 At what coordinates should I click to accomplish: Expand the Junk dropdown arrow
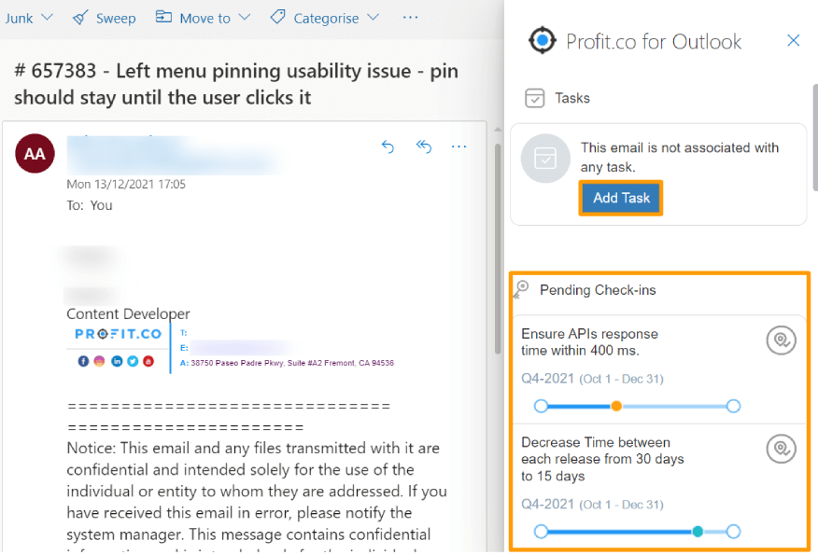tap(47, 18)
